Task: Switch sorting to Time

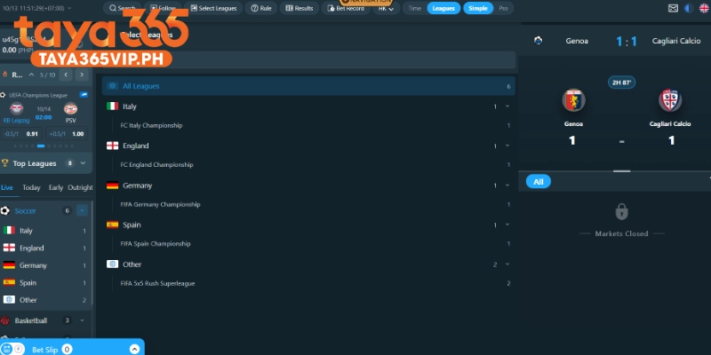Action: coord(414,8)
